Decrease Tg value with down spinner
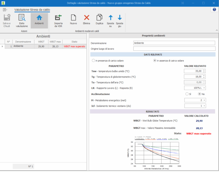 coord(204,78)
